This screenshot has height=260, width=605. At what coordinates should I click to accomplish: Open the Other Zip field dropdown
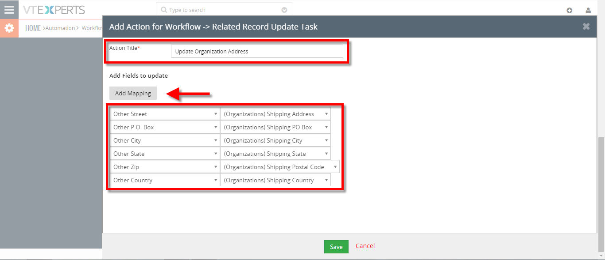click(x=165, y=167)
